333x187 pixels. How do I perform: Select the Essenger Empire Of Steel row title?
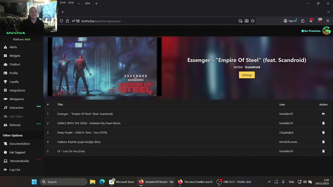(85, 114)
